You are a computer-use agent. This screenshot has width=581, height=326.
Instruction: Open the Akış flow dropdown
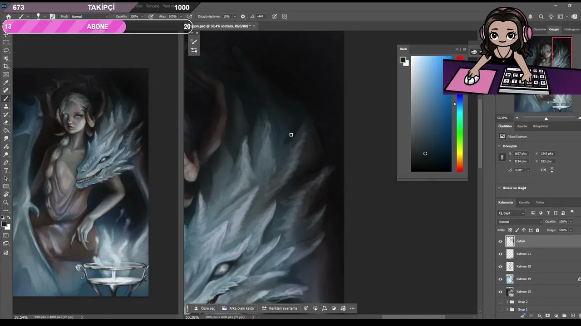pos(180,17)
